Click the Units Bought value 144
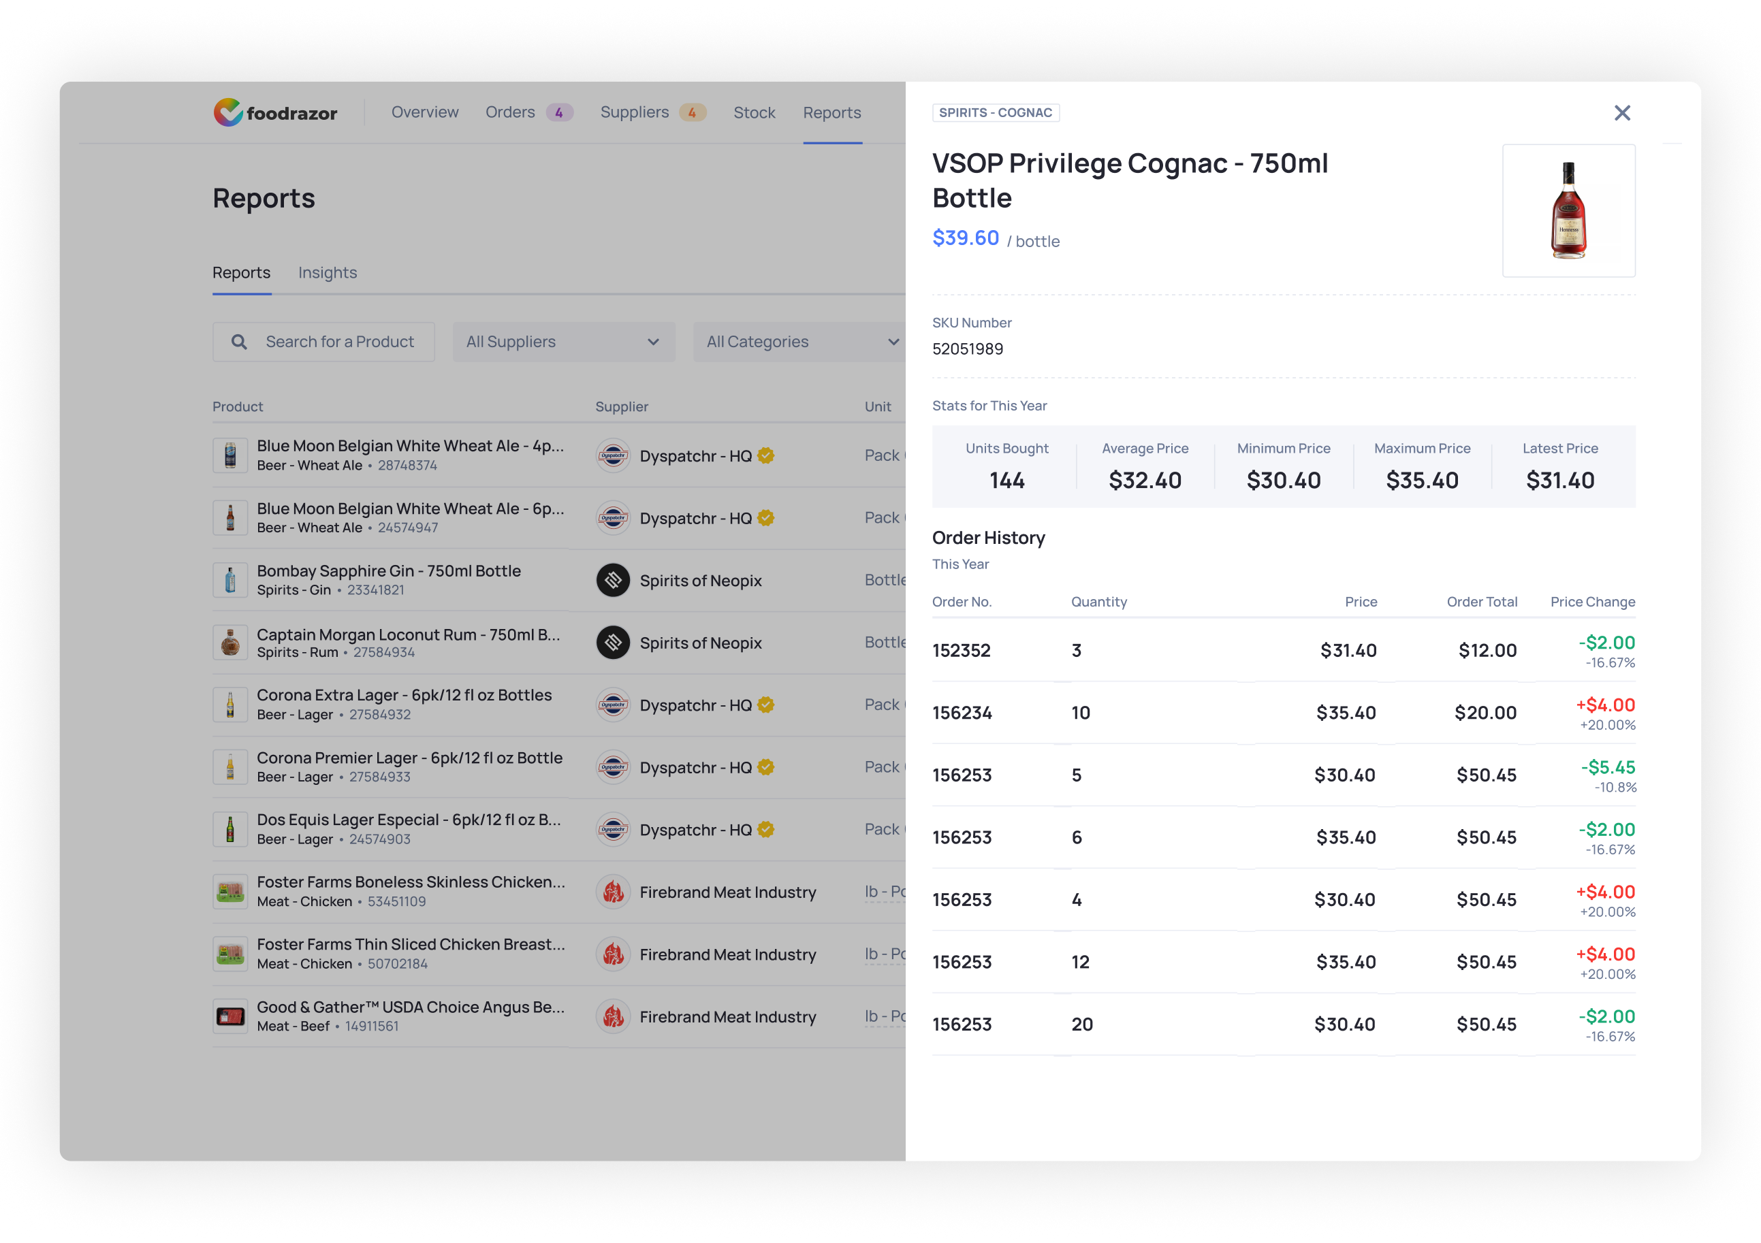 point(1006,480)
